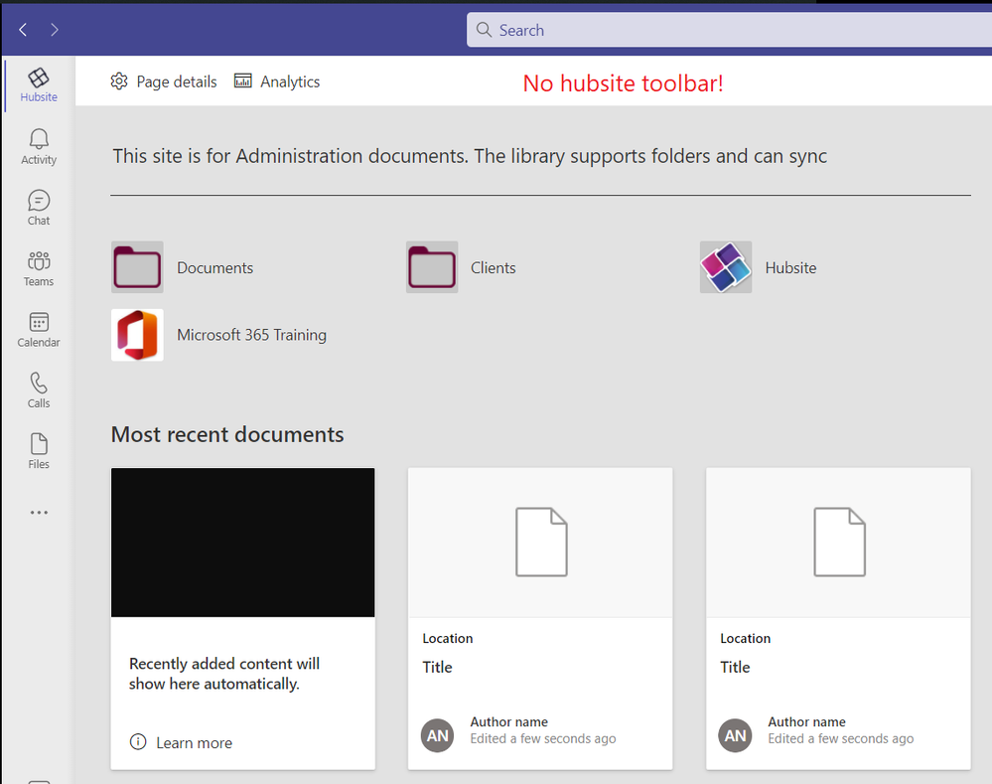Click the search magnifier icon
The image size is (992, 784).
(x=484, y=30)
